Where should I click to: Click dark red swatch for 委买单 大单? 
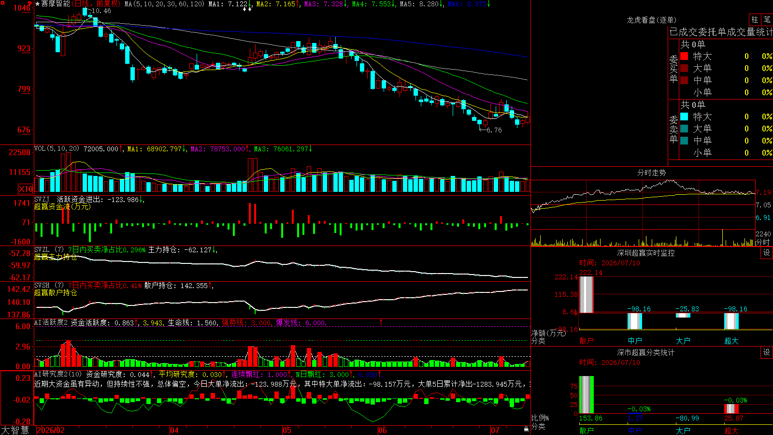point(684,68)
